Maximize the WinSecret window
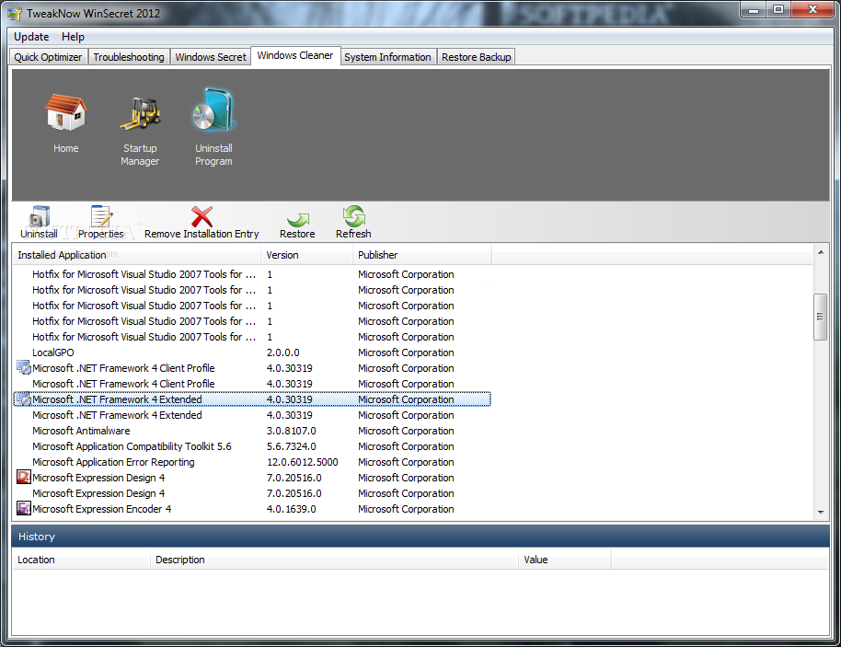The height and width of the screenshot is (647, 841). pyautogui.click(x=778, y=10)
